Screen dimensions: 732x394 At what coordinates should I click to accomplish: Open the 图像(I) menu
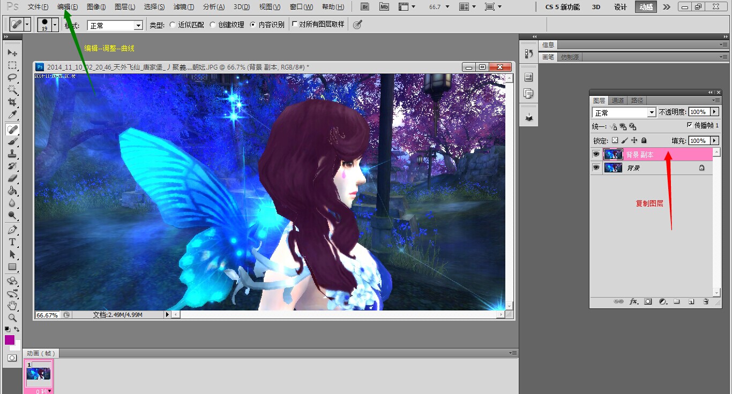click(x=96, y=7)
